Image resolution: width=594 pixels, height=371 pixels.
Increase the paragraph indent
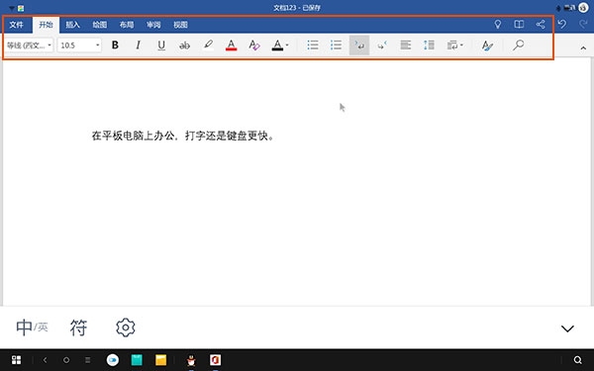[x=382, y=46]
